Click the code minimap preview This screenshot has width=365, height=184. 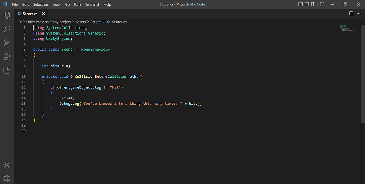pyautogui.click(x=346, y=28)
